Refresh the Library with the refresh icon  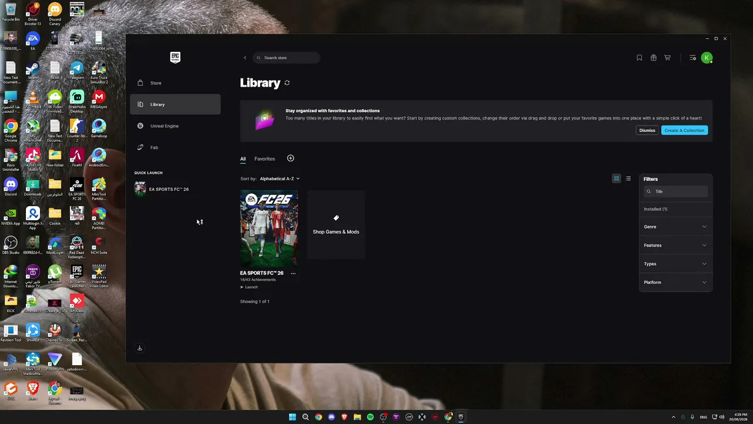pos(287,83)
